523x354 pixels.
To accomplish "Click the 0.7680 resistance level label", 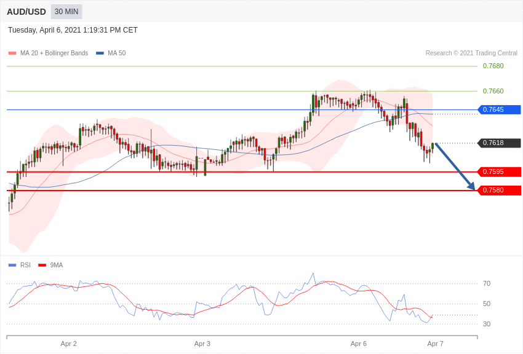I will pyautogui.click(x=493, y=66).
